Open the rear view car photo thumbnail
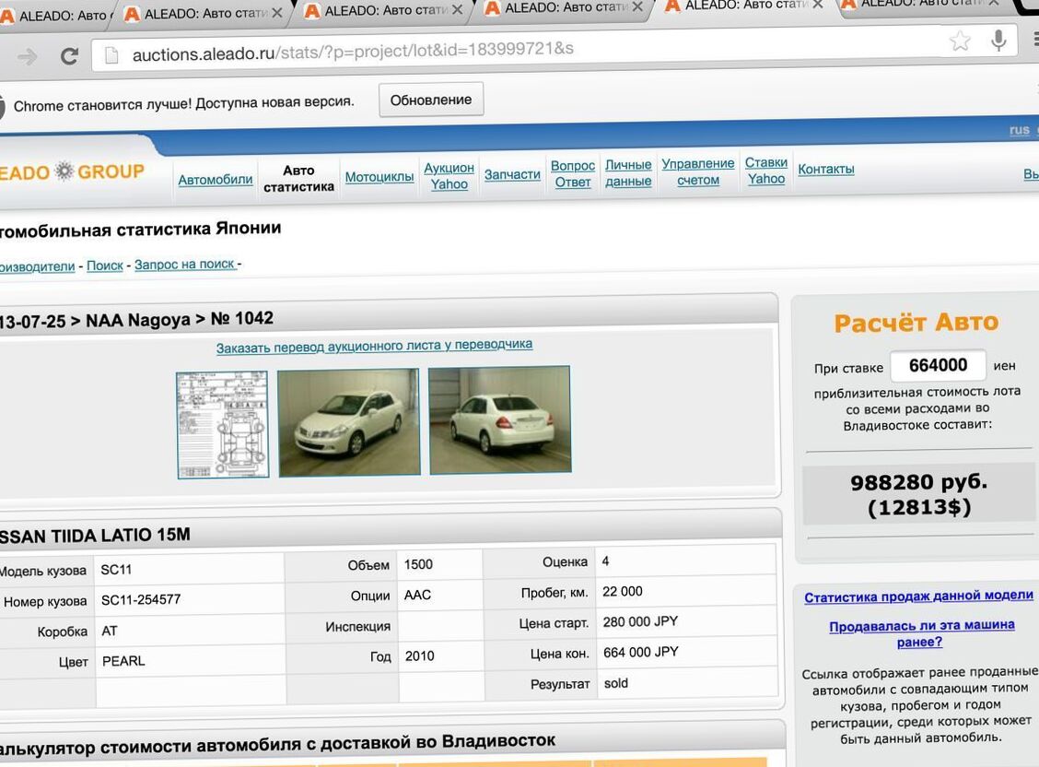This screenshot has width=1039, height=767. [500, 419]
